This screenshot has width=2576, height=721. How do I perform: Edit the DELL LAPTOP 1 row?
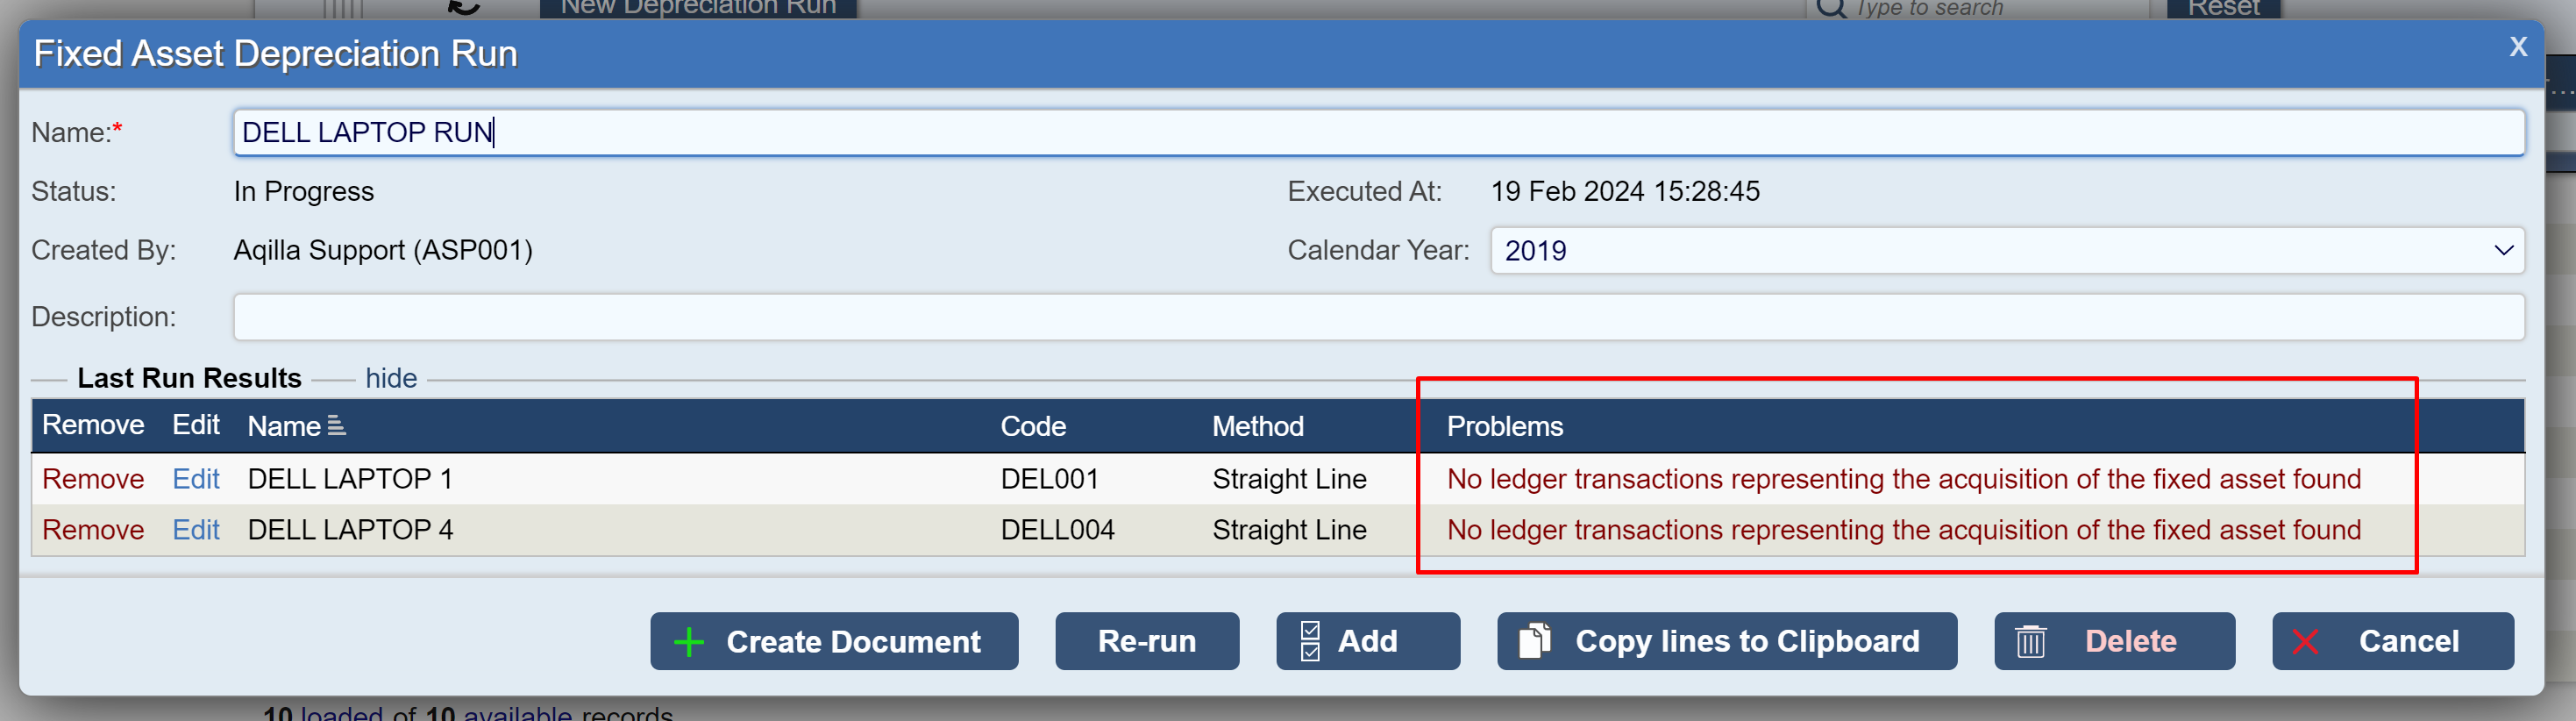196,480
